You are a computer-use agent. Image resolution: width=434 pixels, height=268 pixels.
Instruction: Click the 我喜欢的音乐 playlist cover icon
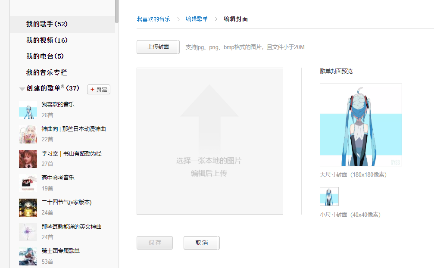pyautogui.click(x=28, y=110)
